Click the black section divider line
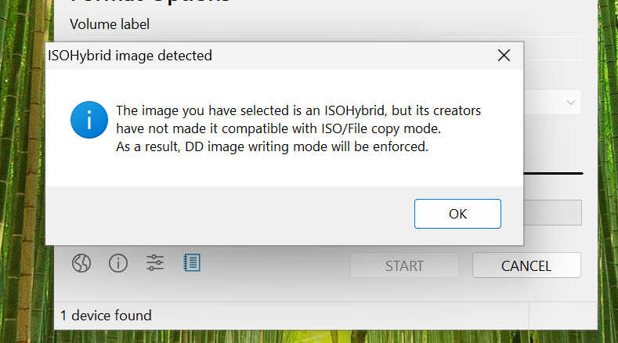Image resolution: width=618 pixels, height=343 pixels. point(553,173)
